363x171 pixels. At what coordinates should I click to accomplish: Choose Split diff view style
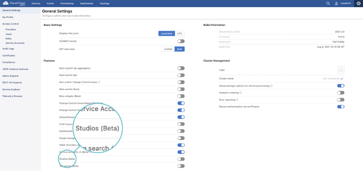[x=180, y=49]
